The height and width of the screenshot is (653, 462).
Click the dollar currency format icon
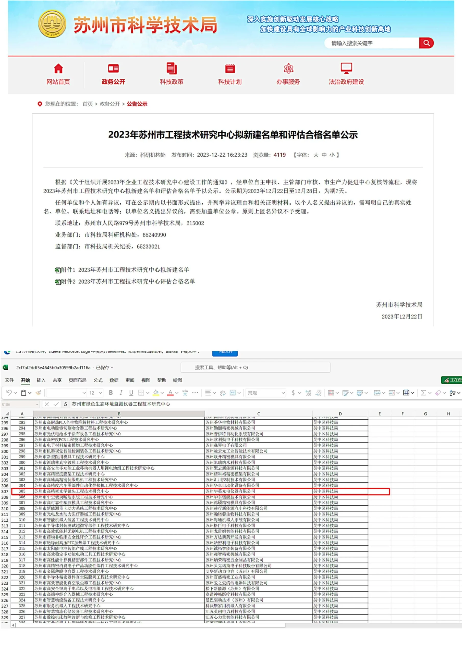[293, 393]
